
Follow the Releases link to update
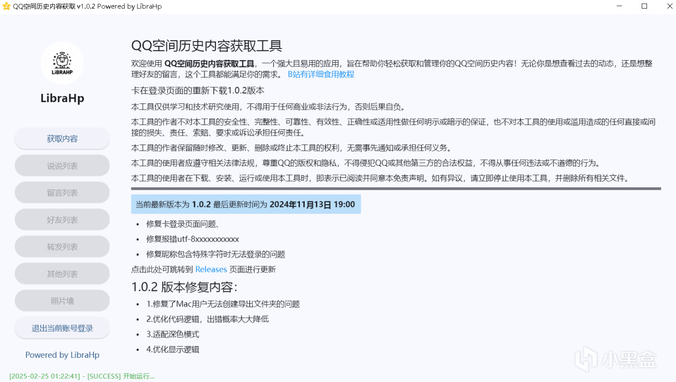211,269
